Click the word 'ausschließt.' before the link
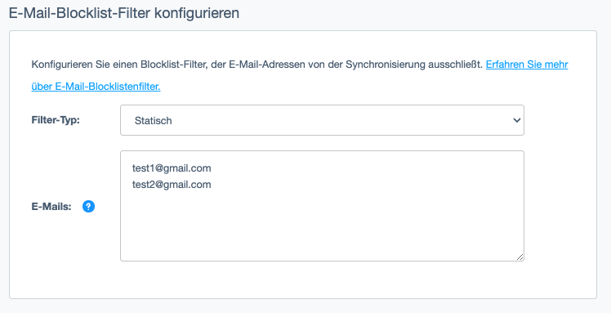 click(456, 65)
